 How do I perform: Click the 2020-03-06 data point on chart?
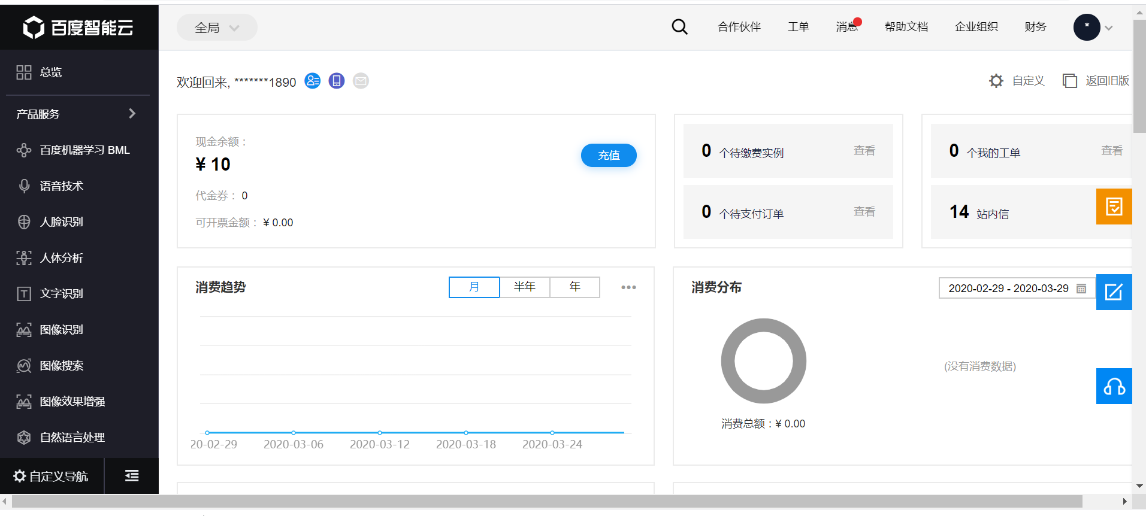[294, 432]
